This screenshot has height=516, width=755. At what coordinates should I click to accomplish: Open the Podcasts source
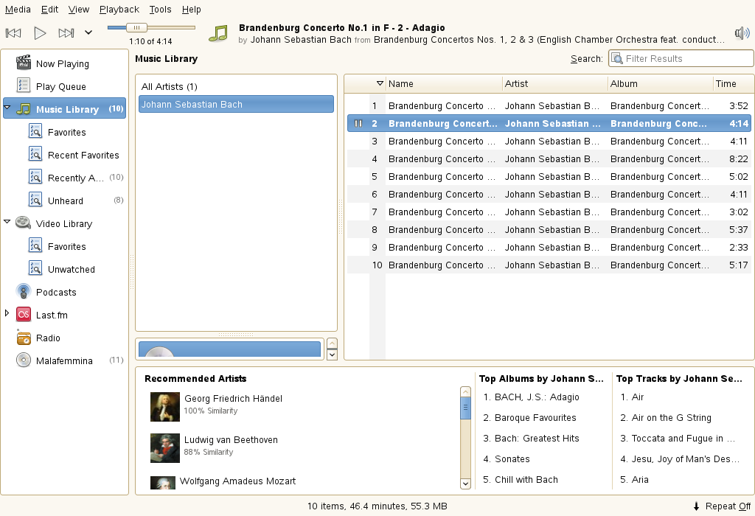coord(56,292)
